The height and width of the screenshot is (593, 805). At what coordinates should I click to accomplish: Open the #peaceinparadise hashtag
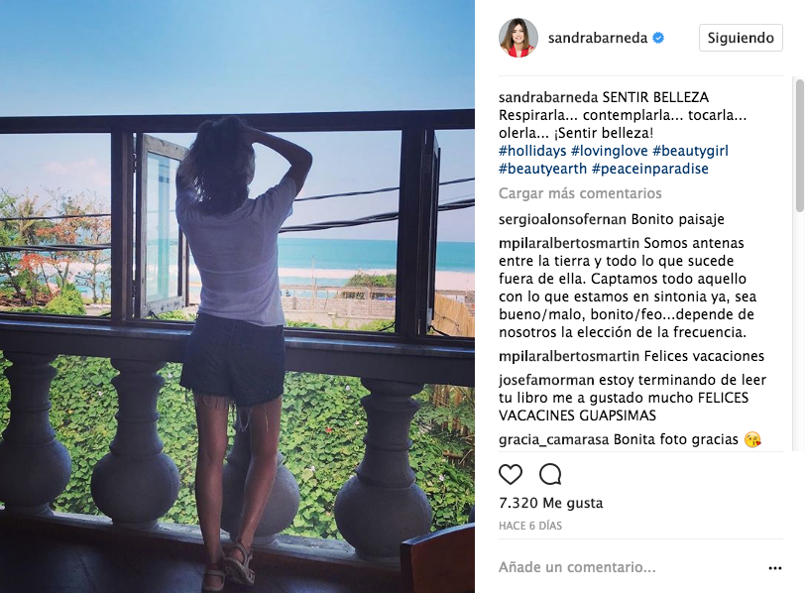pyautogui.click(x=650, y=169)
